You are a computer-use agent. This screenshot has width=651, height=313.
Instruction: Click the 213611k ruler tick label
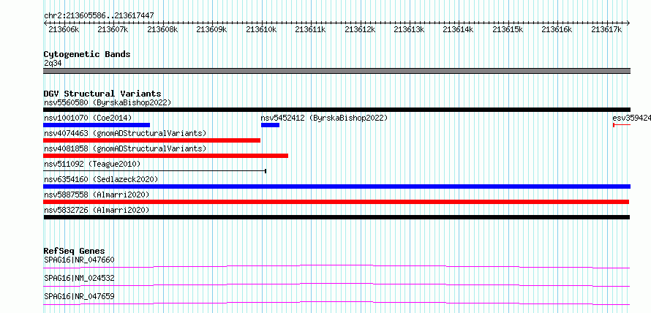pos(311,29)
